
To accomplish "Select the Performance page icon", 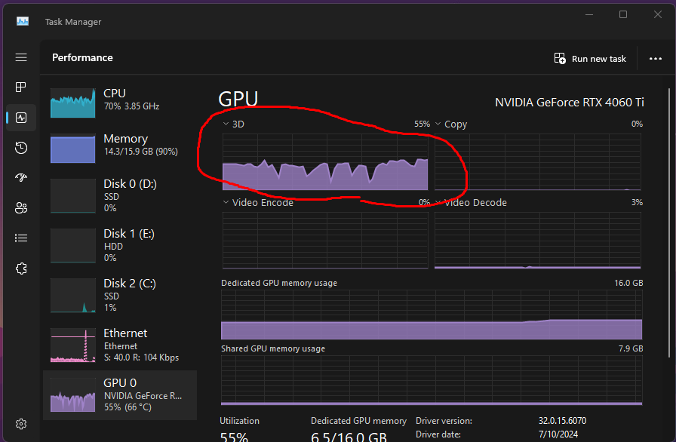I will 21,118.
